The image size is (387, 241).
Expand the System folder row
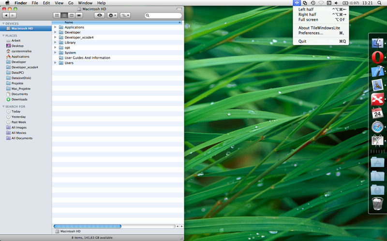pos(55,53)
